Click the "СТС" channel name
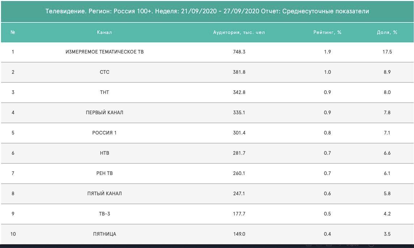 (105, 72)
